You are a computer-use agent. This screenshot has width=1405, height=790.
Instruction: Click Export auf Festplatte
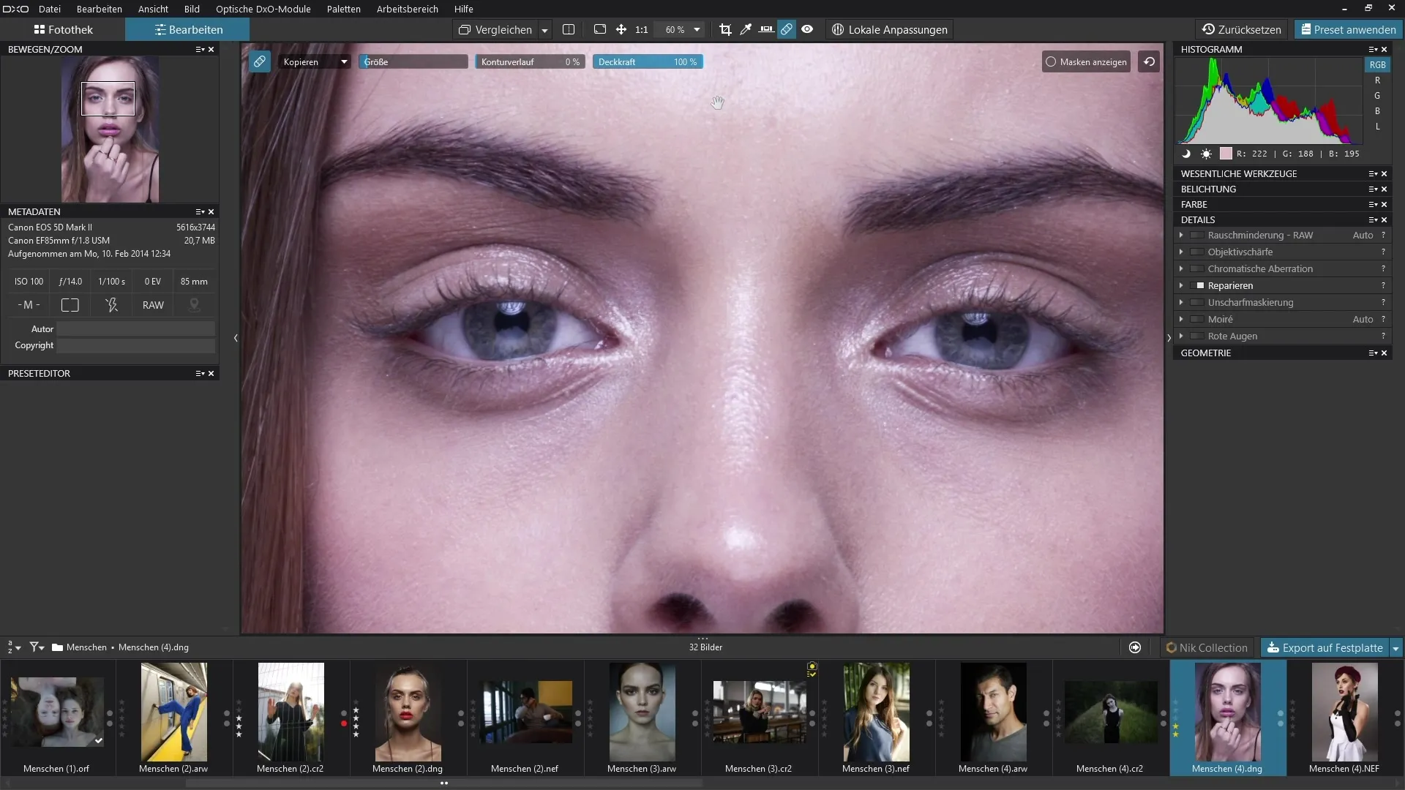[1325, 647]
